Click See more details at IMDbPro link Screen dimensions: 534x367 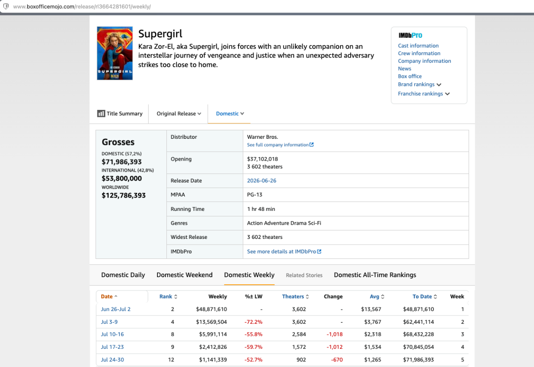(x=282, y=252)
